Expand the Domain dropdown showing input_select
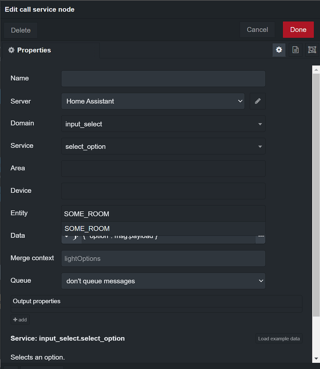Image resolution: width=320 pixels, height=369 pixels. coord(260,124)
